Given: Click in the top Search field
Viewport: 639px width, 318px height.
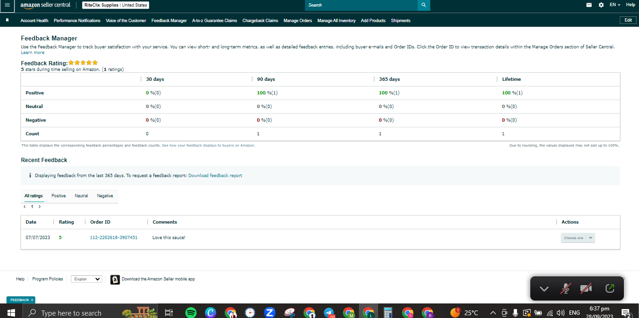Looking at the screenshot, I should tap(361, 5).
